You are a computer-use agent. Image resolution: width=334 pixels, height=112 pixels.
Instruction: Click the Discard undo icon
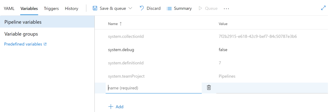click(142, 8)
